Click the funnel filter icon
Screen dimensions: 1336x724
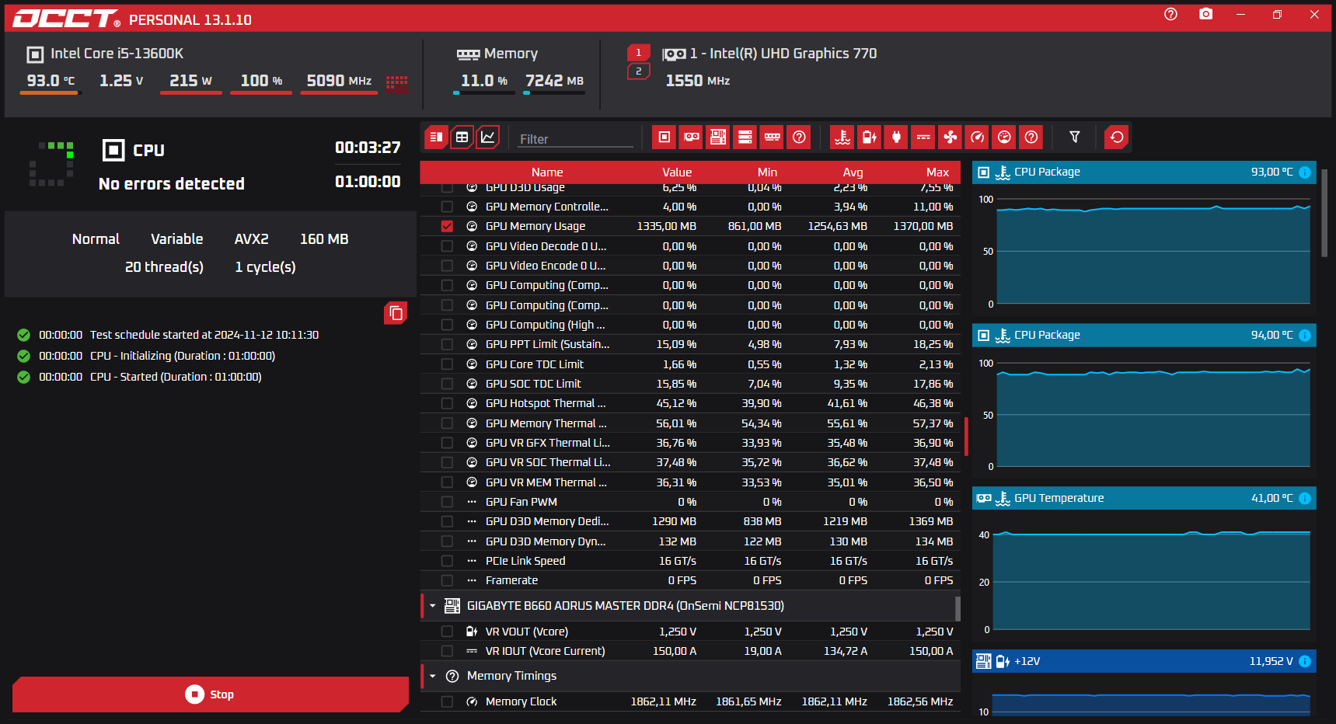coord(1075,137)
